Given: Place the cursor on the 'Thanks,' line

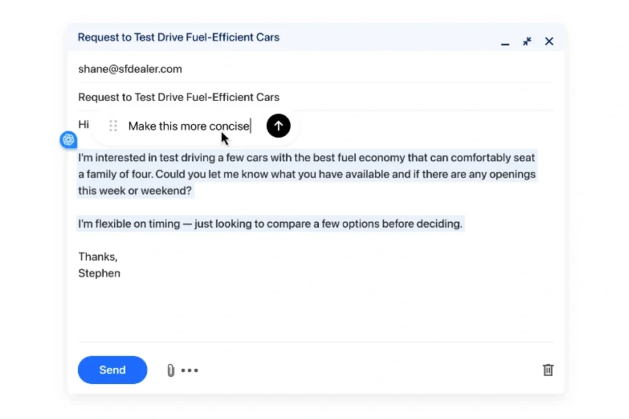Looking at the screenshot, I should point(98,256).
